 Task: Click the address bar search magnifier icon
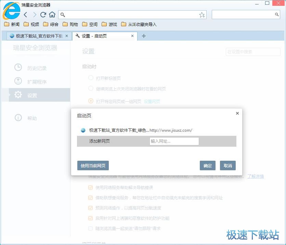click(63, 15)
